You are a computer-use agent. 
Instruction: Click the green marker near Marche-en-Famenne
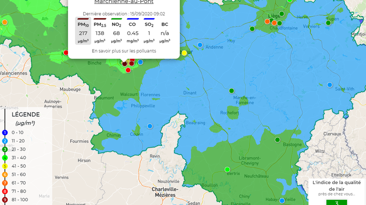point(231,91)
